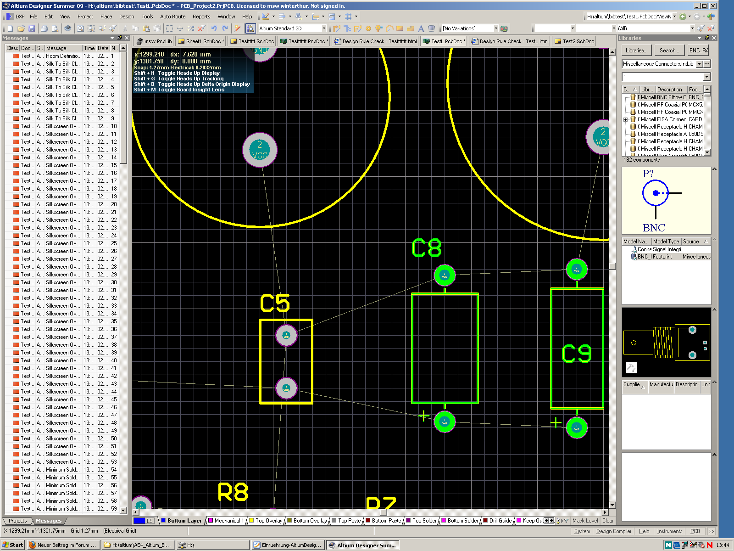Select the Move Selection crosshair tool

coord(180,28)
